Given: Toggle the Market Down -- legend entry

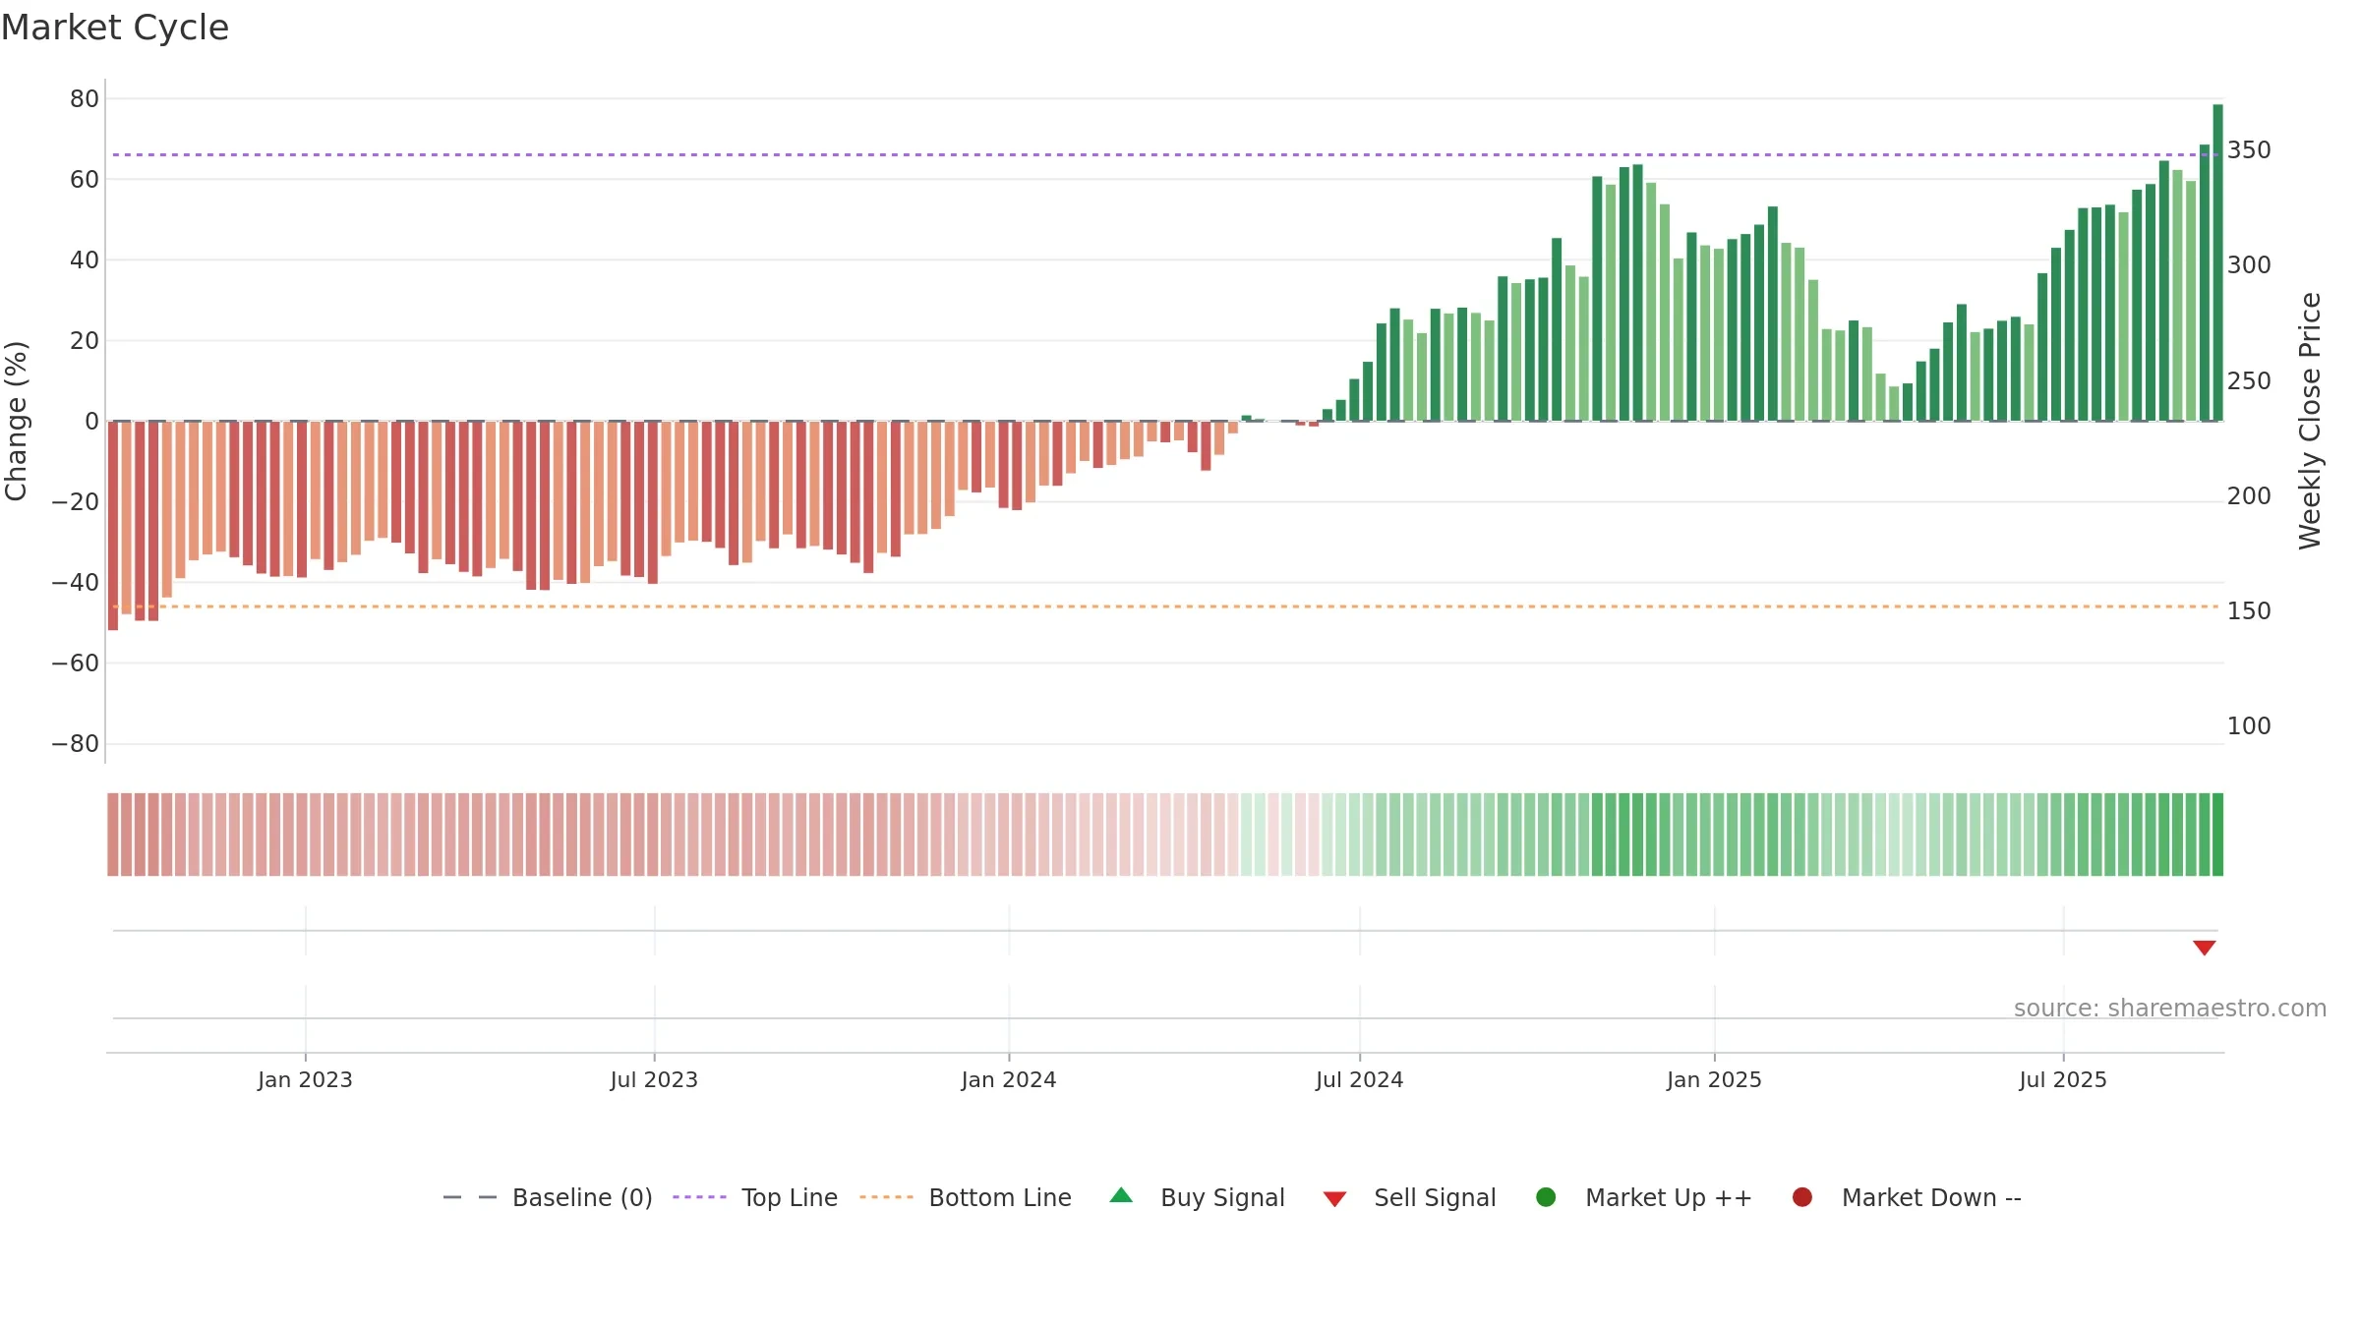Looking at the screenshot, I should (x=1907, y=1197).
